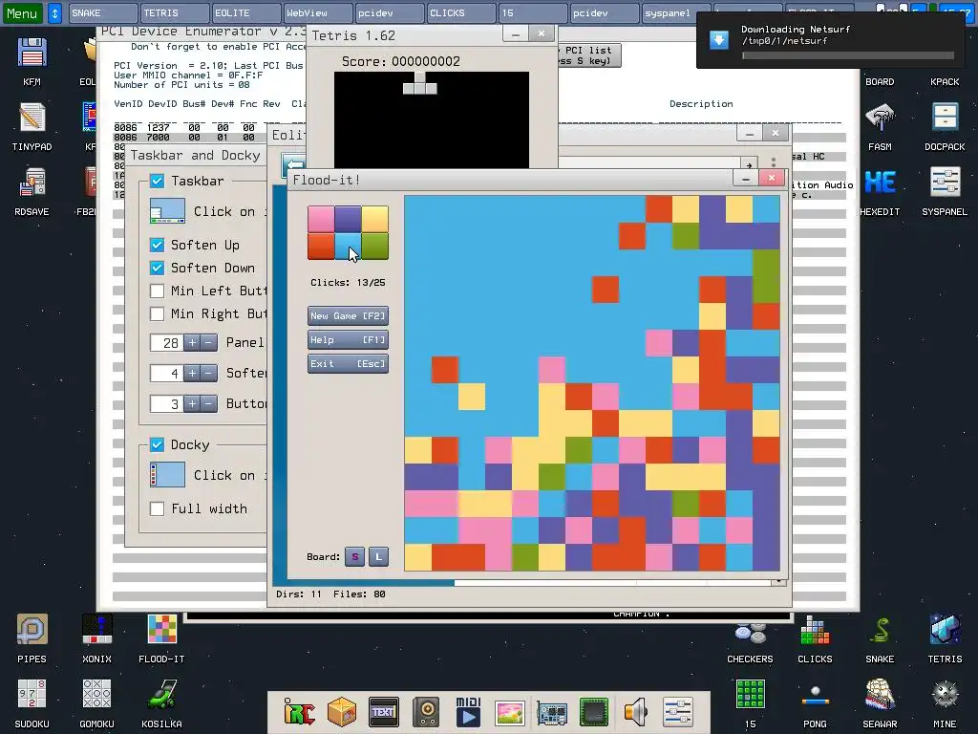Open the mixer sliders dock icon

tap(677, 711)
